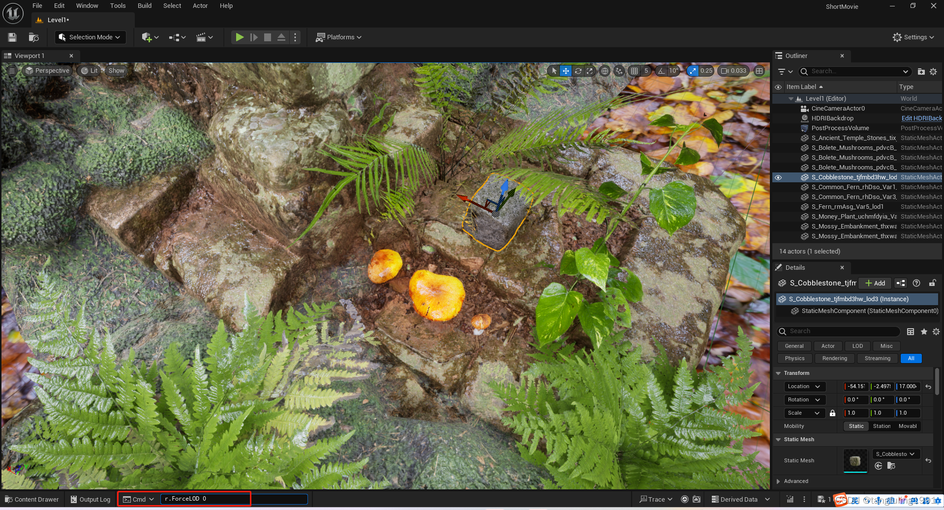Click Outliner add folder icon
Screen dimensions: 944x510
point(921,72)
